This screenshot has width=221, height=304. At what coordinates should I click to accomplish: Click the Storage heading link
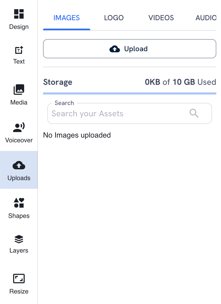pyautogui.click(x=57, y=82)
